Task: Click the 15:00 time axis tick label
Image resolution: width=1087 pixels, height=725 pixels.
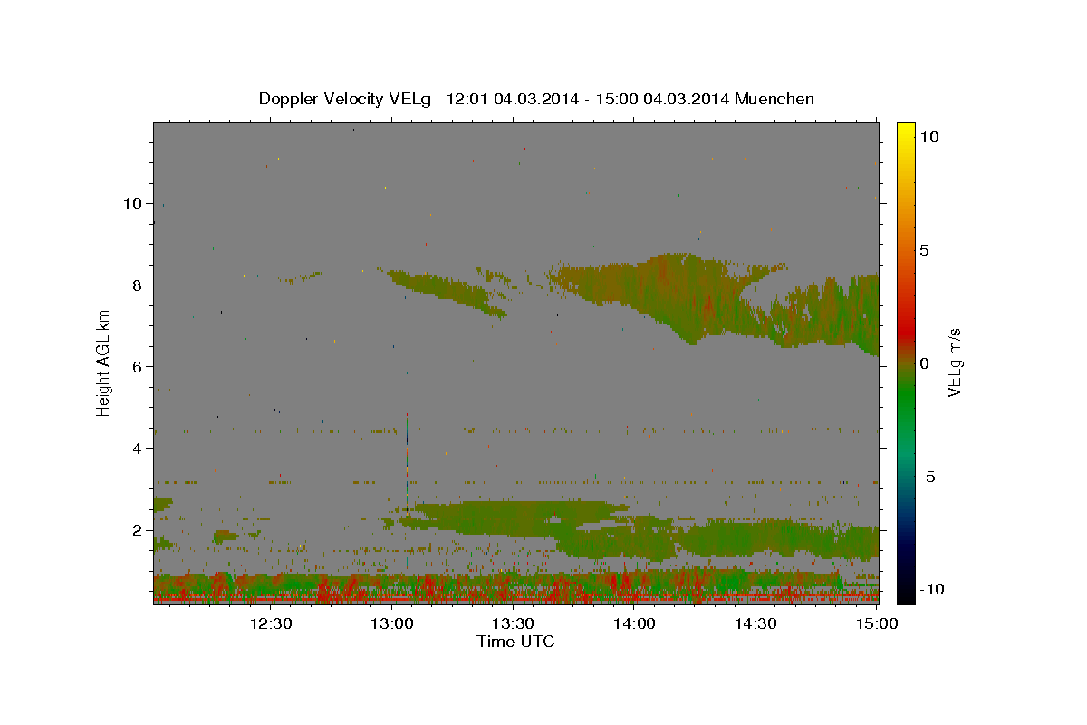Action: [x=878, y=623]
